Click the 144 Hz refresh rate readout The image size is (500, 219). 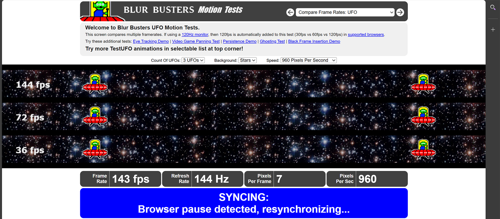[211, 179]
